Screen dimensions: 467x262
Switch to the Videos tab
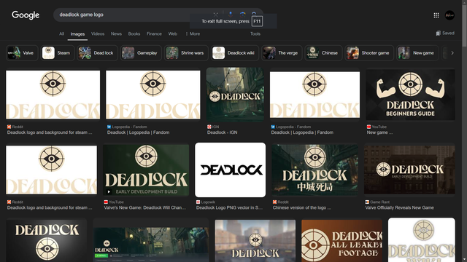click(x=98, y=34)
